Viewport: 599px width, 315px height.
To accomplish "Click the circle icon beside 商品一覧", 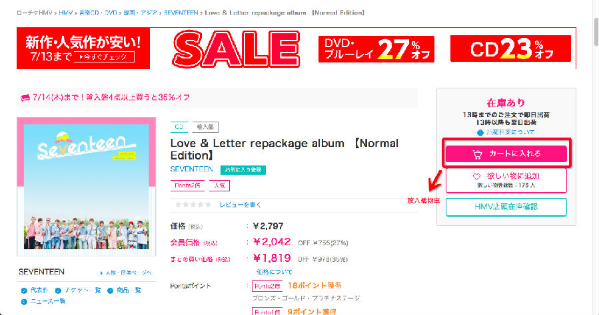I will 111,290.
